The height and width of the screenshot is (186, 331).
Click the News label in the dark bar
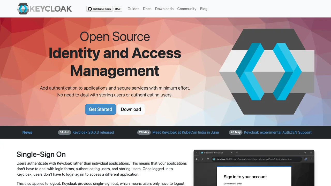point(27,132)
